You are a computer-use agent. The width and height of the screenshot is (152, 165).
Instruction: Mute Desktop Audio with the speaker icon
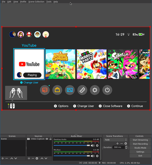pos(93,146)
